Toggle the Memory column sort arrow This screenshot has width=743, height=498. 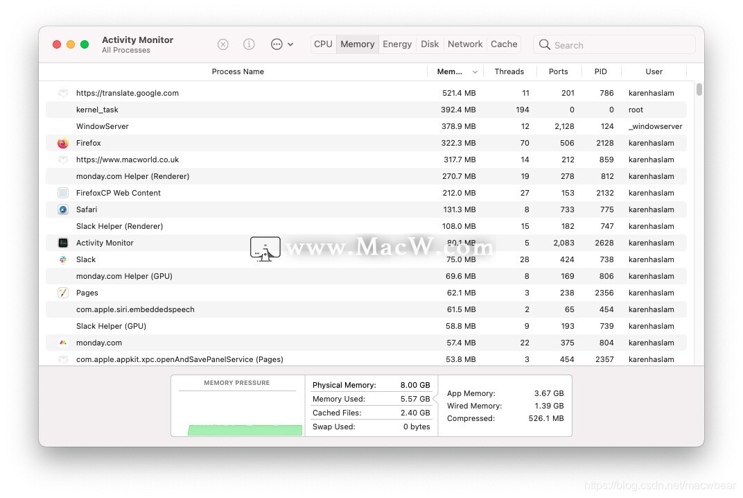tap(475, 72)
